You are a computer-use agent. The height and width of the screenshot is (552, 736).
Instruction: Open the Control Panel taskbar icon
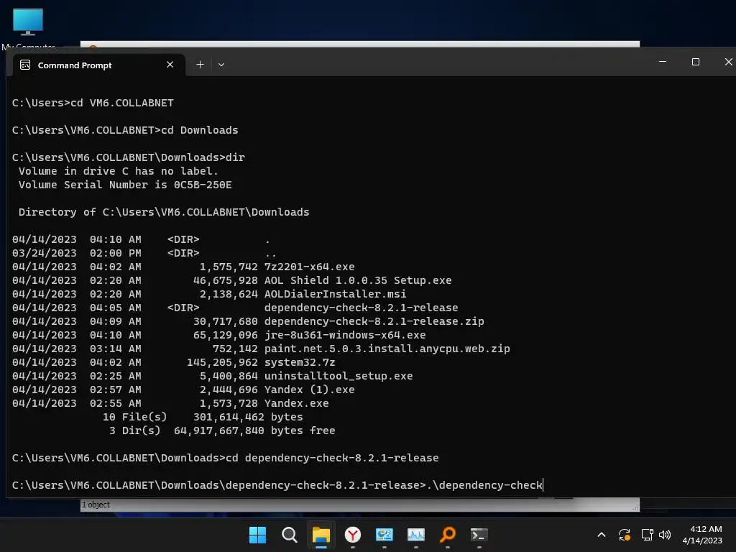pos(384,535)
